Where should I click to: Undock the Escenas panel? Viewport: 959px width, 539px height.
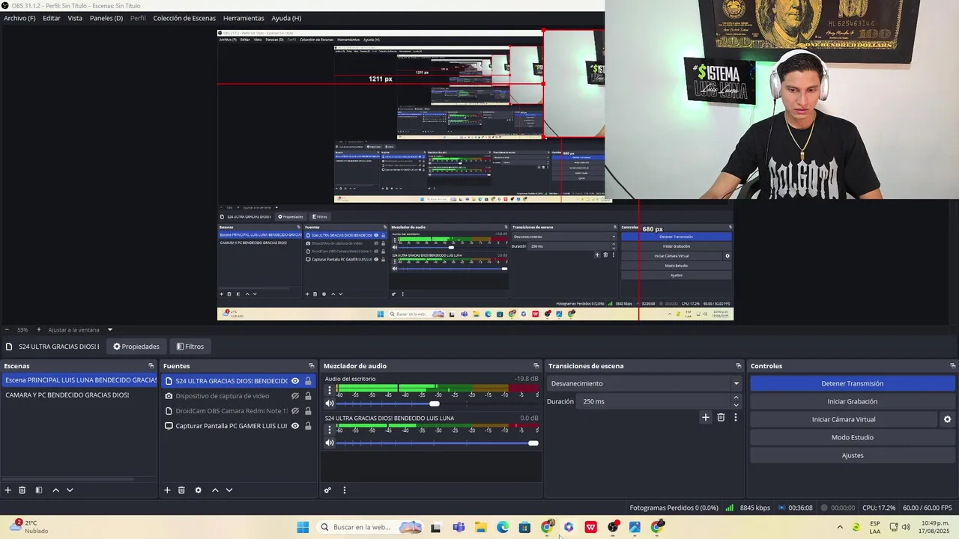pyautogui.click(x=151, y=366)
